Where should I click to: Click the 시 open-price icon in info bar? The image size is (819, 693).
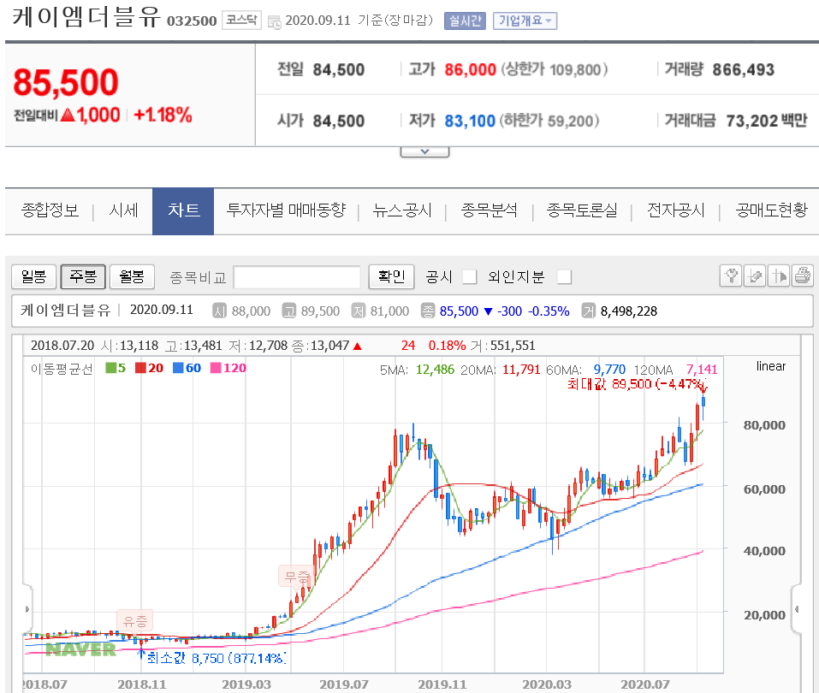219,311
